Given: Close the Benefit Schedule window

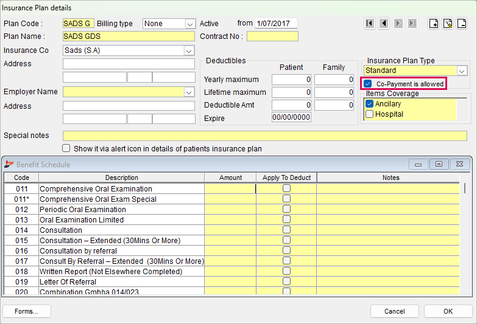Looking at the screenshot, I should tap(460, 164).
